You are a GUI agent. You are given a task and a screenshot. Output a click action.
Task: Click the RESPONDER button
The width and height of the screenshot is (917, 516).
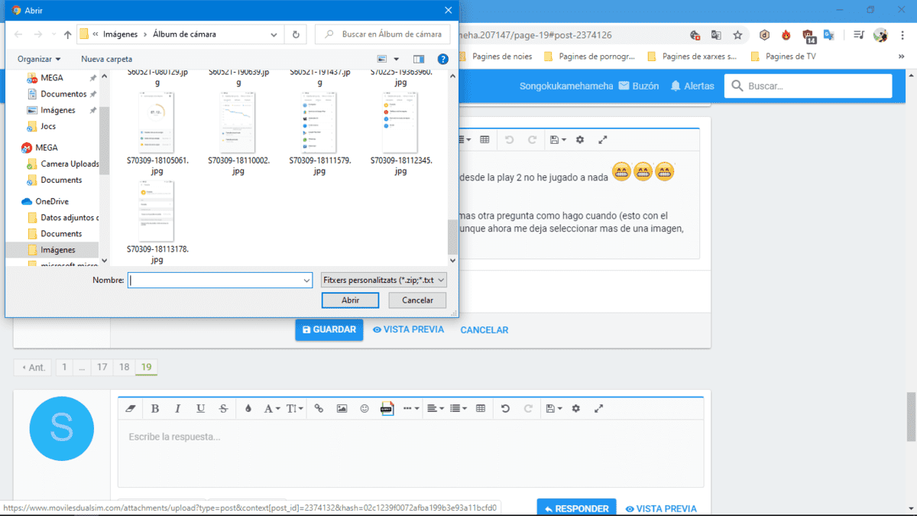coord(576,508)
